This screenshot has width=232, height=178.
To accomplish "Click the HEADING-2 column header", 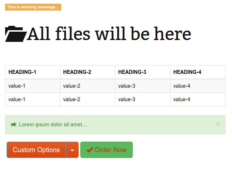I will [88, 72].
